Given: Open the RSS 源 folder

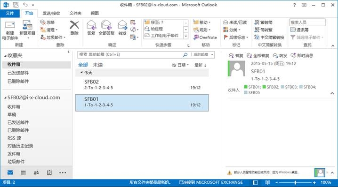Looking at the screenshot, I should [x=14, y=138].
